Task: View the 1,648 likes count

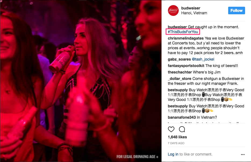Action: pos(177,137)
